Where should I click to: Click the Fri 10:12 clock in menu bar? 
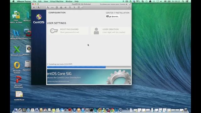pos(176,1)
